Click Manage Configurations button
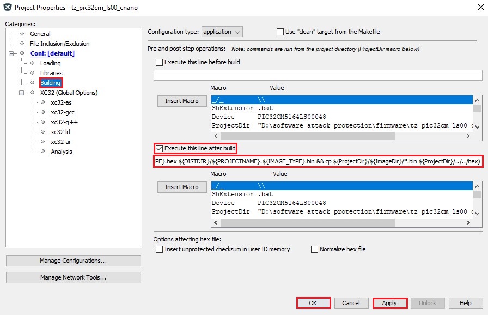The height and width of the screenshot is (315, 488). 73,261
